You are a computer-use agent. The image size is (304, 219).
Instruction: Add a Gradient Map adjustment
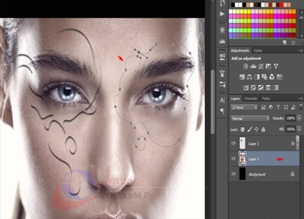(276, 88)
